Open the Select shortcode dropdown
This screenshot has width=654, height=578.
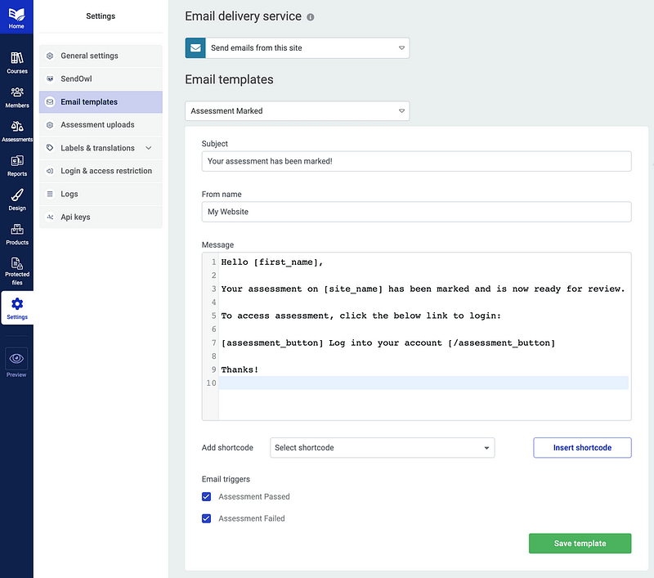(x=382, y=447)
